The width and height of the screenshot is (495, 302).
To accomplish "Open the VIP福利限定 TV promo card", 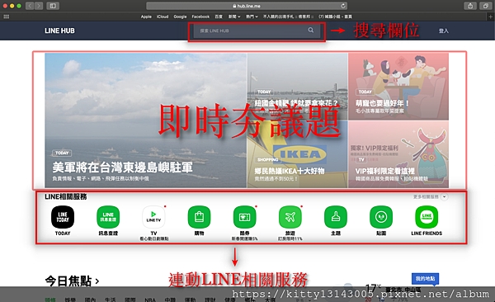I will click(398, 154).
